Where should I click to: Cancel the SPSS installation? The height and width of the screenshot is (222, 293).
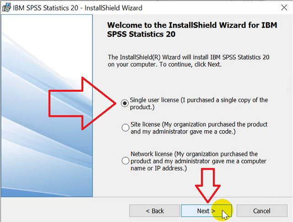[x=262, y=211]
